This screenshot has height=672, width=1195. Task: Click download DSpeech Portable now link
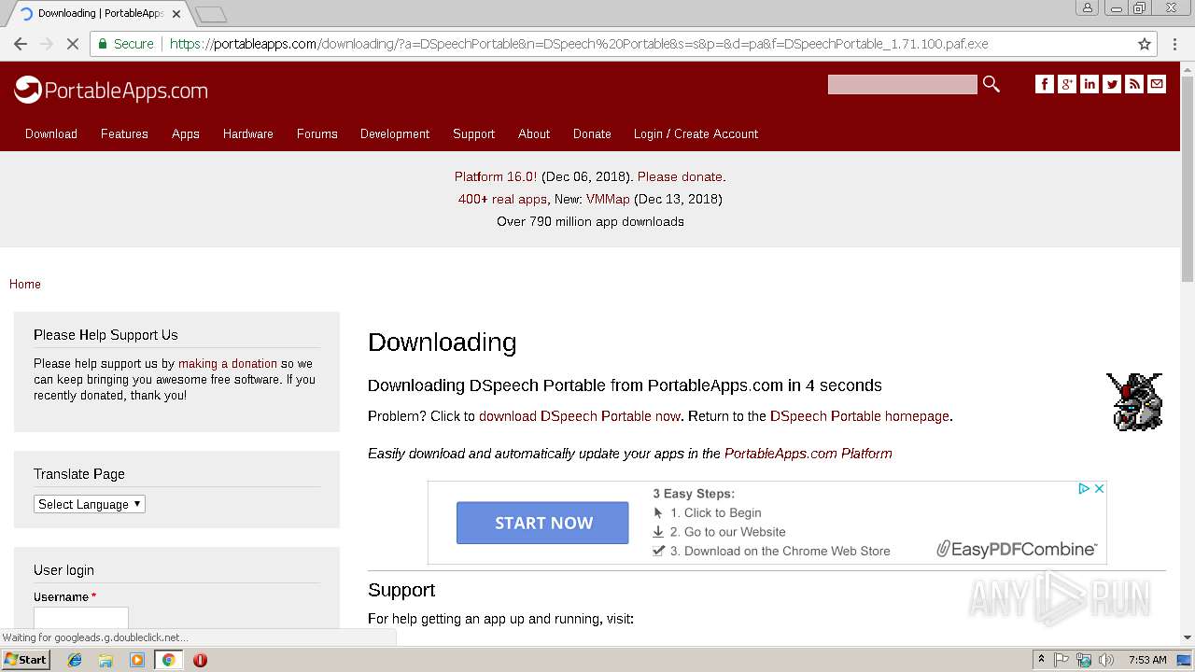580,416
